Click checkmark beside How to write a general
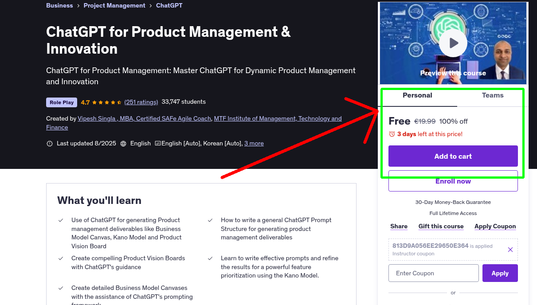This screenshot has width=537, height=305. tap(210, 220)
